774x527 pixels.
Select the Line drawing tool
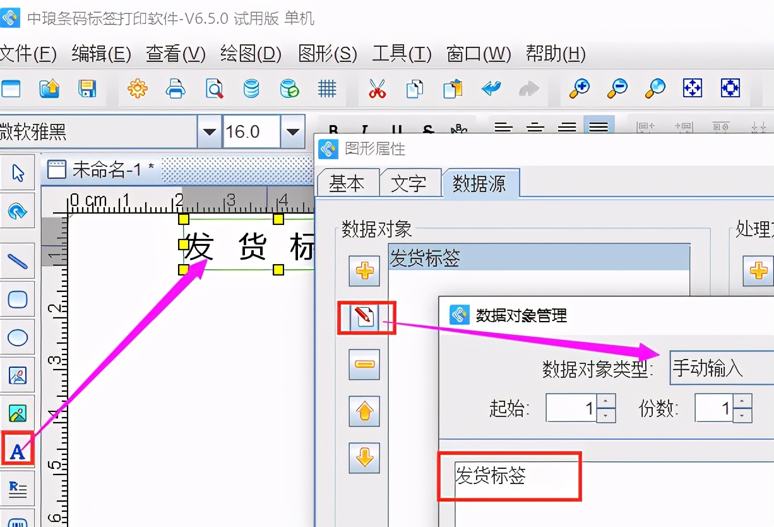click(18, 260)
